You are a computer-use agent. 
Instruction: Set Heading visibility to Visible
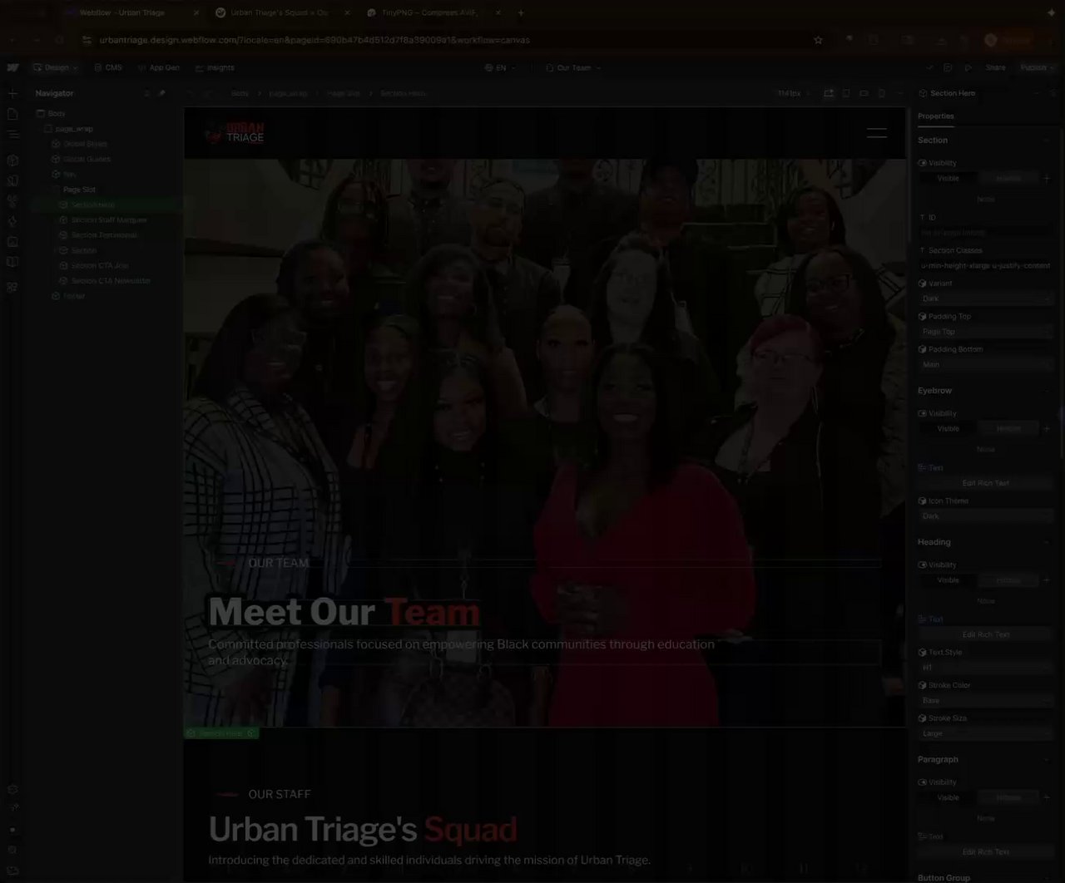(x=948, y=580)
